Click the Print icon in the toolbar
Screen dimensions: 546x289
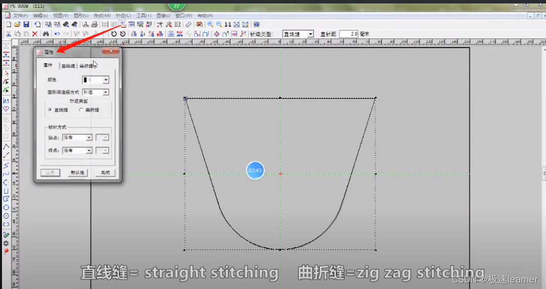[94, 24]
